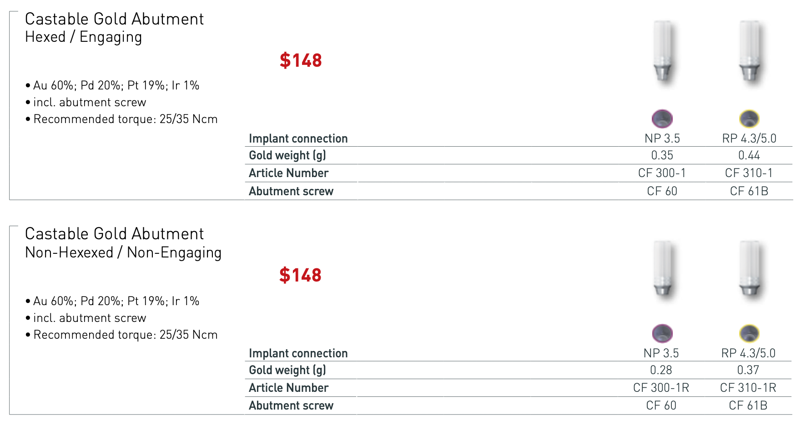Click the $148 price of Hexed / Engaging abutment
Screen dimensions: 806x425
(301, 60)
